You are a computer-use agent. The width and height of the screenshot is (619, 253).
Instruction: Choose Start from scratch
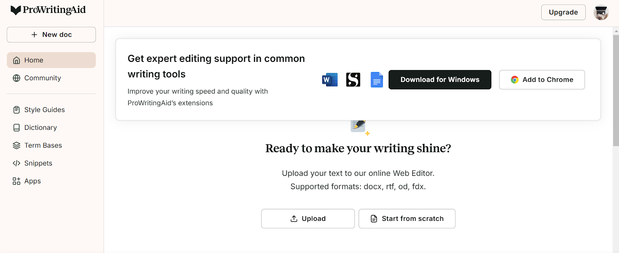click(407, 219)
